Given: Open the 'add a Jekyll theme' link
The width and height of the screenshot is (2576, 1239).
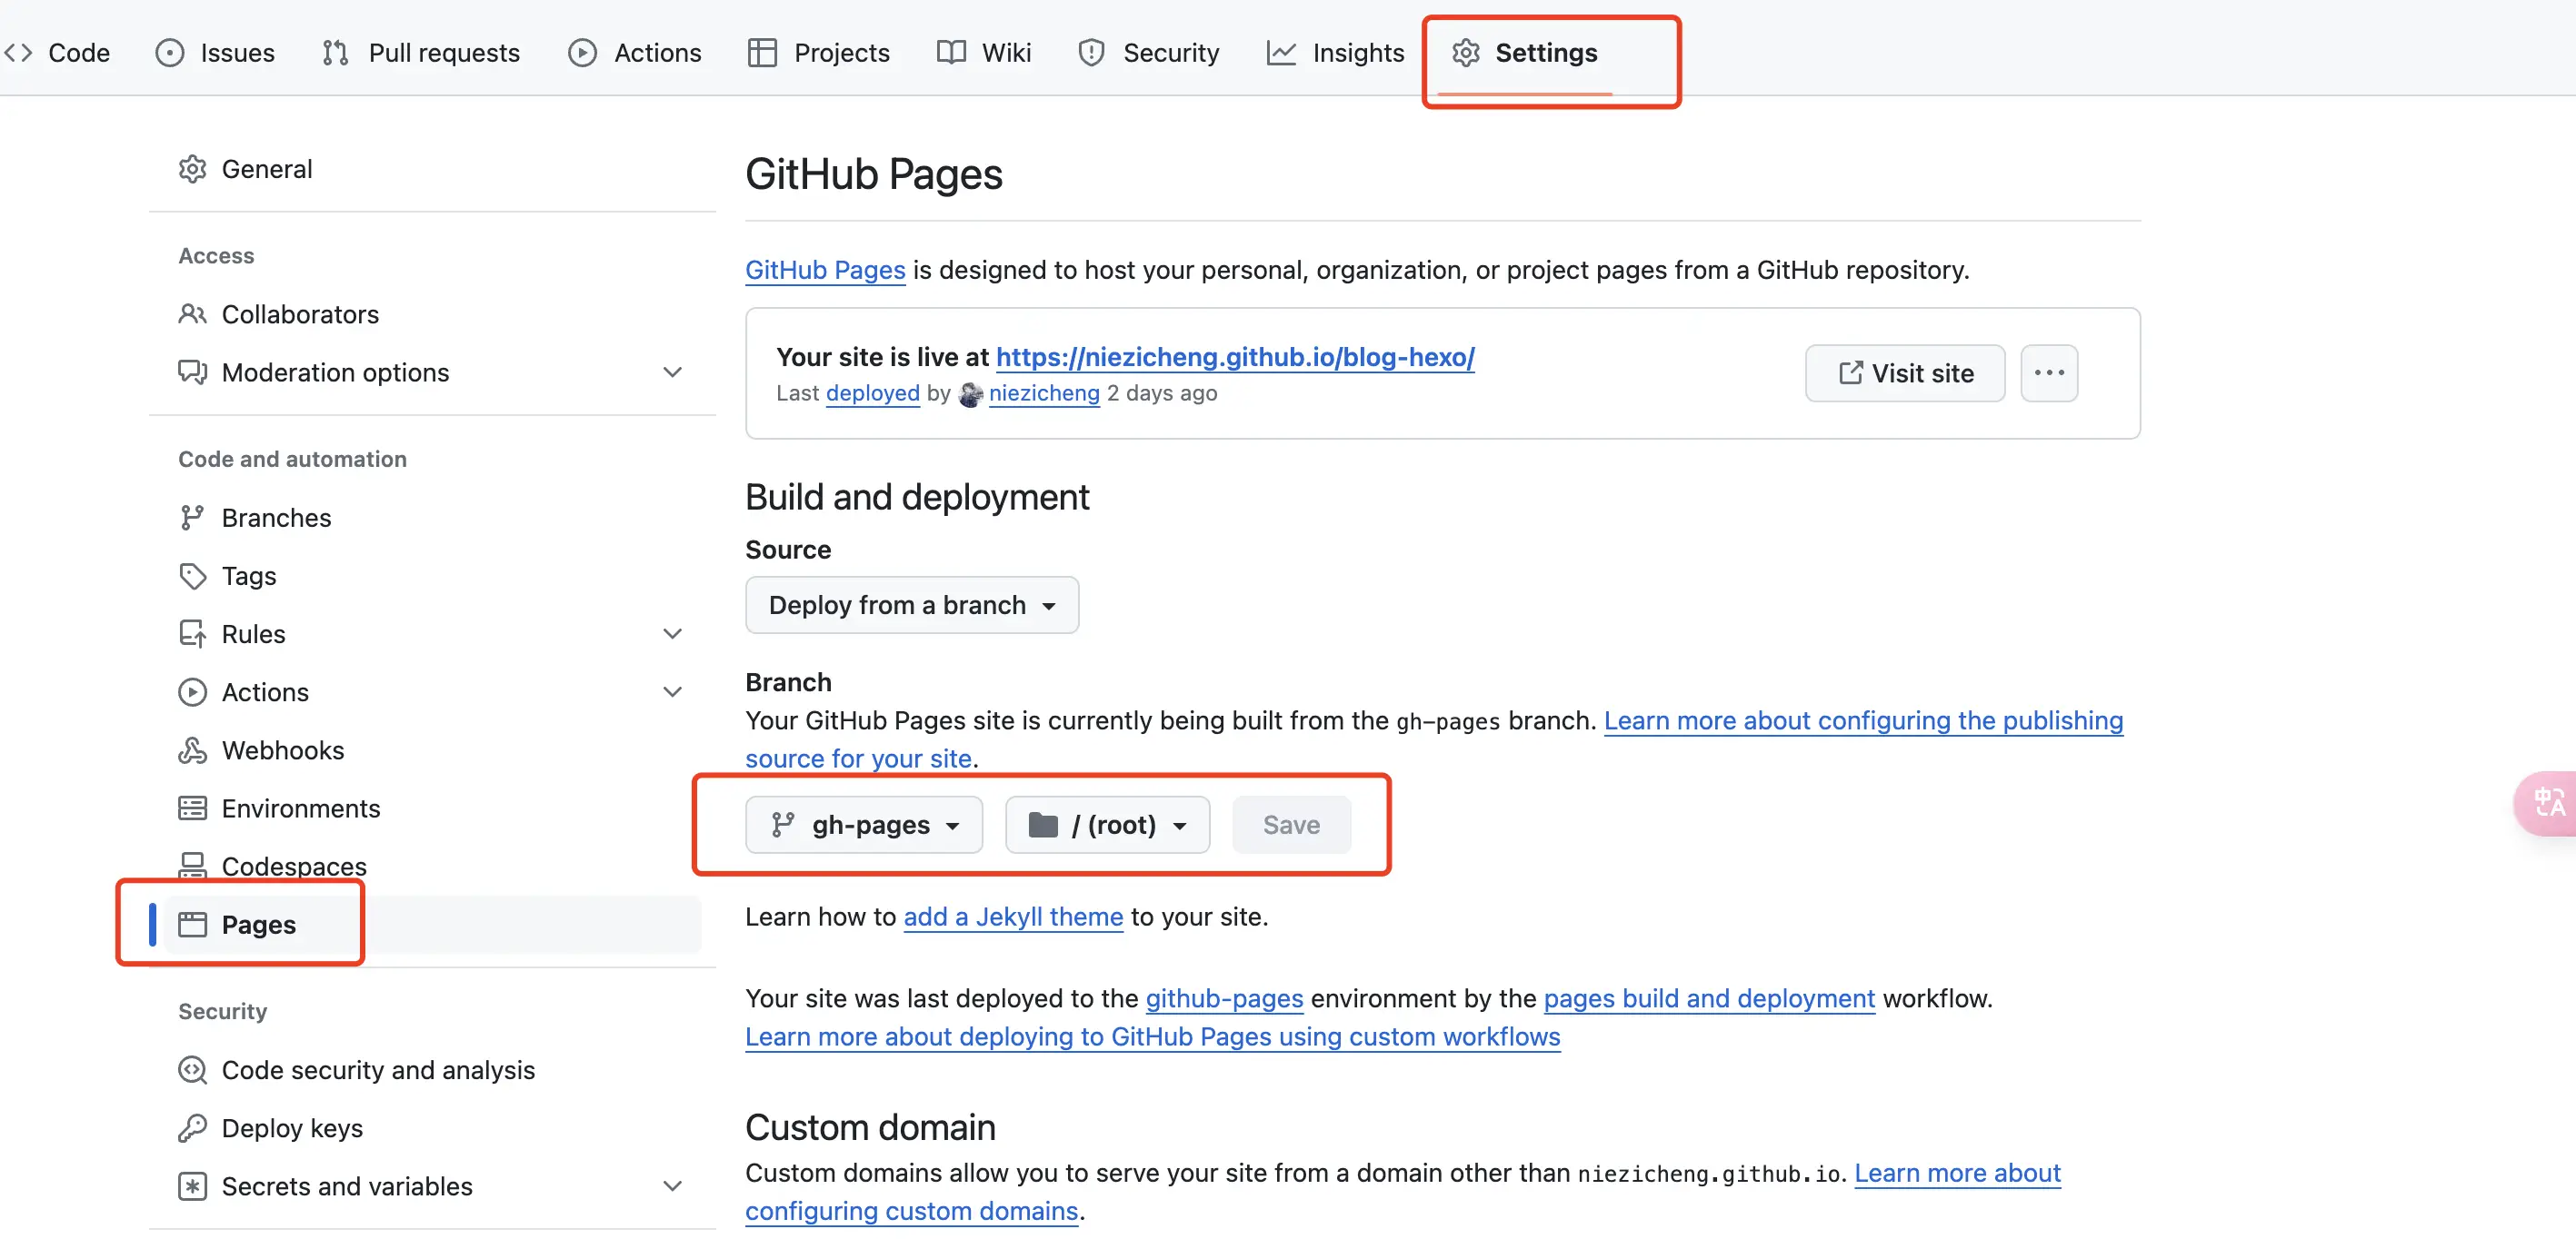Looking at the screenshot, I should (x=1013, y=917).
